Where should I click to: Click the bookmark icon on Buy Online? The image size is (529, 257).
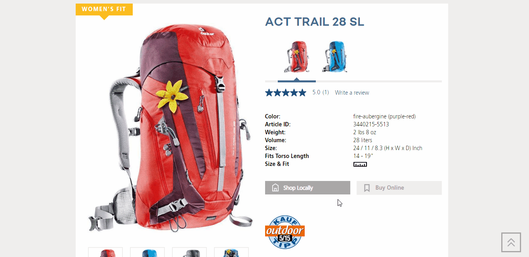pyautogui.click(x=367, y=188)
